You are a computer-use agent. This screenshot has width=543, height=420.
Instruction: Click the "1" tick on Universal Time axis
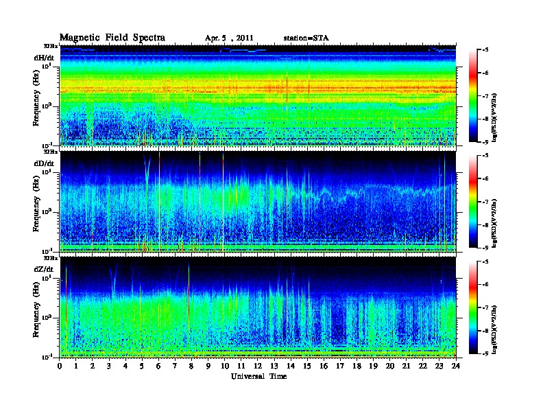76,366
